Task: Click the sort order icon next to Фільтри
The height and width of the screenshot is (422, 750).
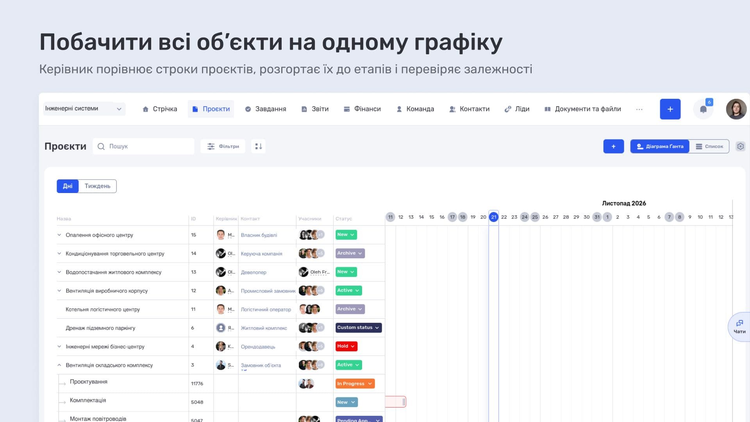Action: [x=258, y=146]
